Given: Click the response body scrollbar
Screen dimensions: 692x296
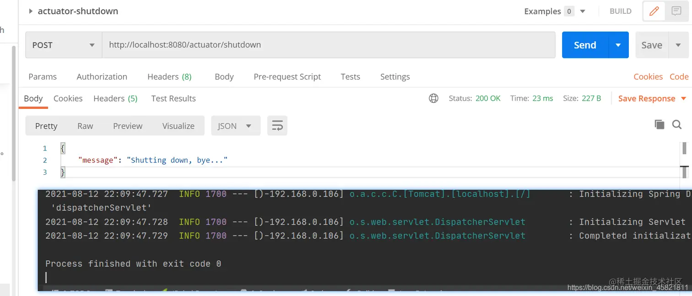Looking at the screenshot, I should (x=685, y=148).
